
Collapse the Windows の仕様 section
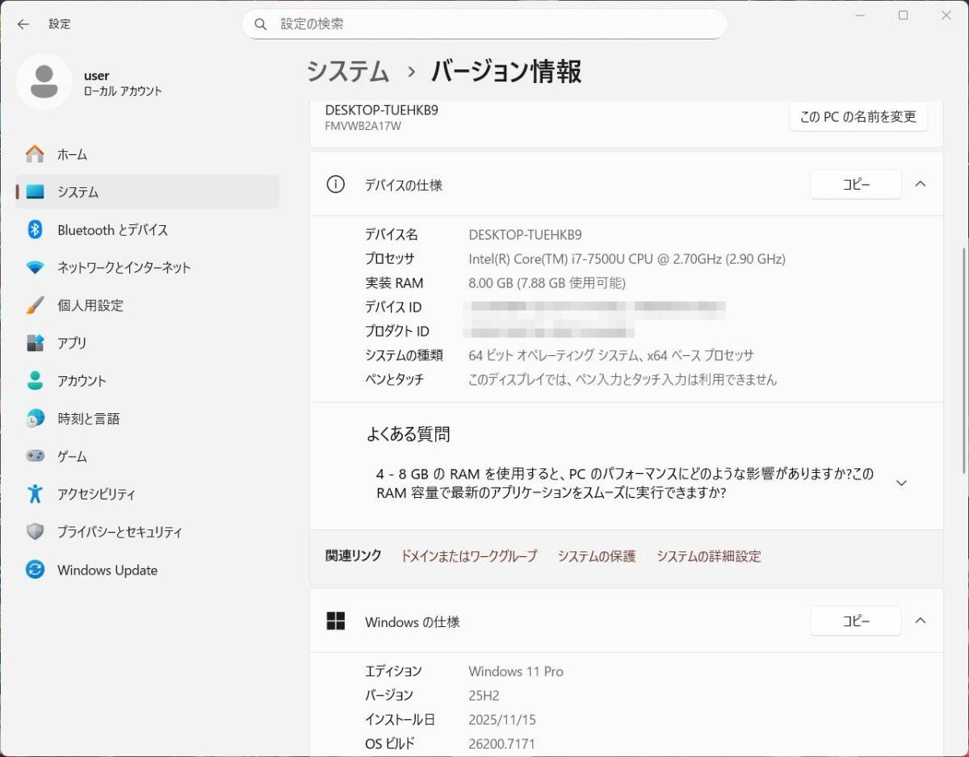tap(921, 621)
